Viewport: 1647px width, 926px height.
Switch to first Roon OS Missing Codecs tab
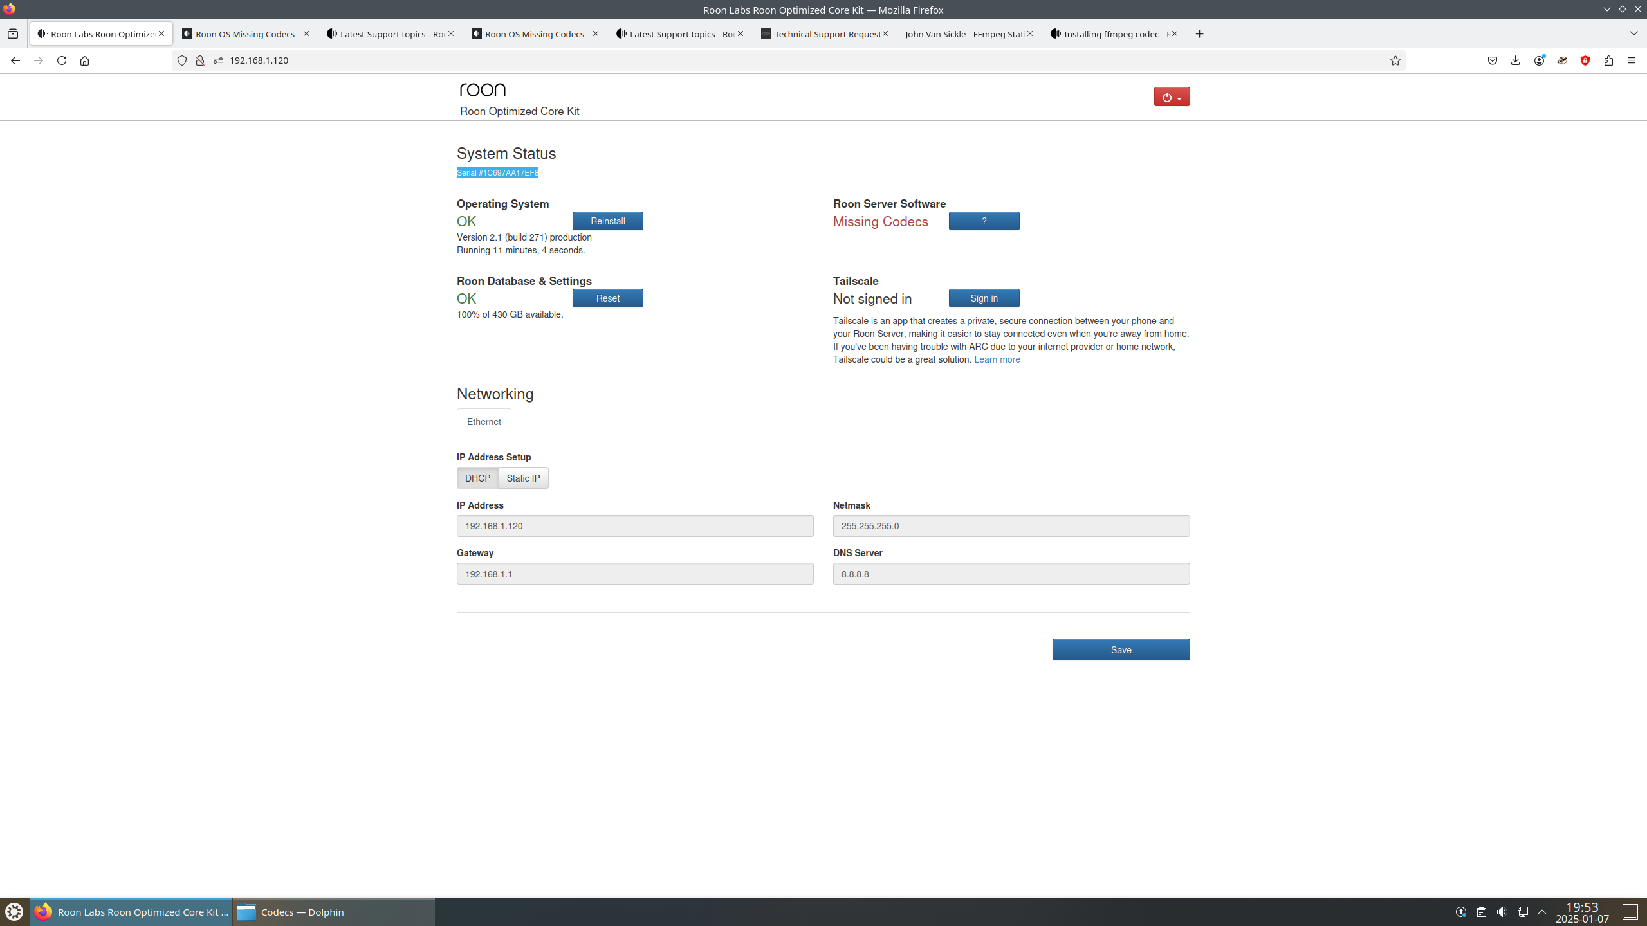(245, 34)
